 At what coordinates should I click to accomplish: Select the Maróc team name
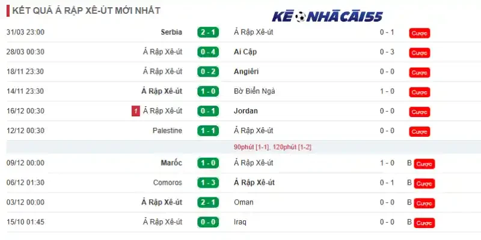point(171,163)
